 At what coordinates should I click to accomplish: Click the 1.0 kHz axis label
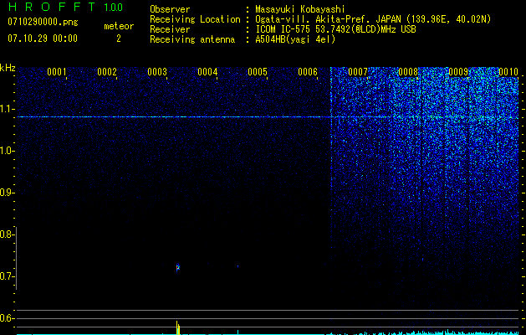click(x=6, y=151)
